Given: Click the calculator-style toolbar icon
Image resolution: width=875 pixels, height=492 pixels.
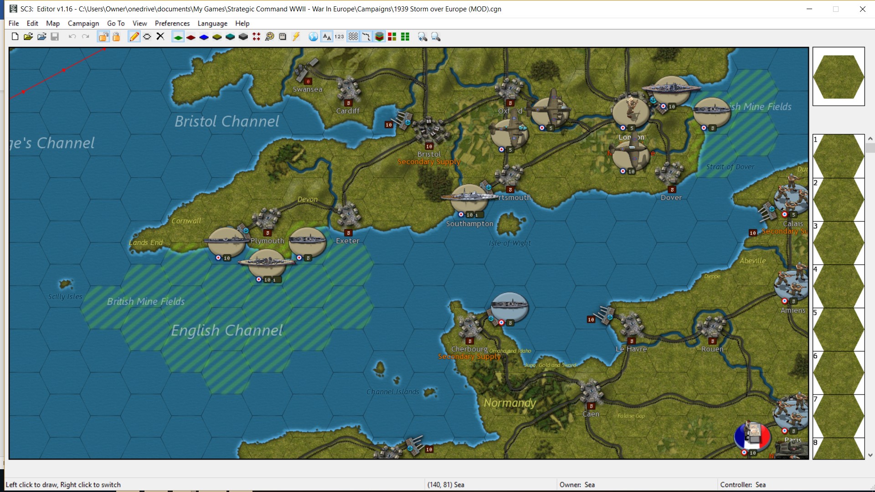Looking at the screenshot, I should coord(283,37).
